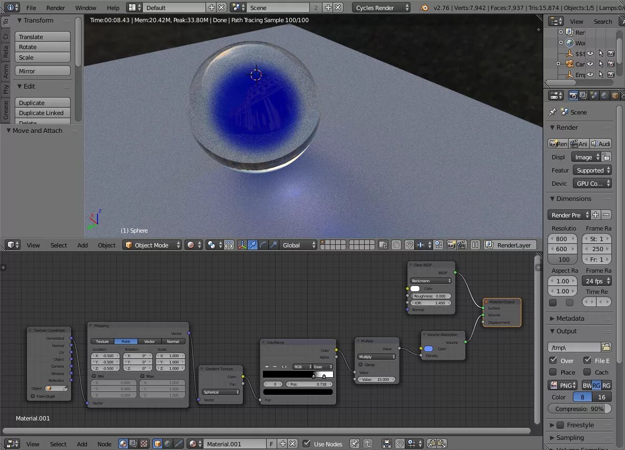The height and width of the screenshot is (450, 625).
Task: Select the Scene properties tab icon
Action: tap(594, 95)
